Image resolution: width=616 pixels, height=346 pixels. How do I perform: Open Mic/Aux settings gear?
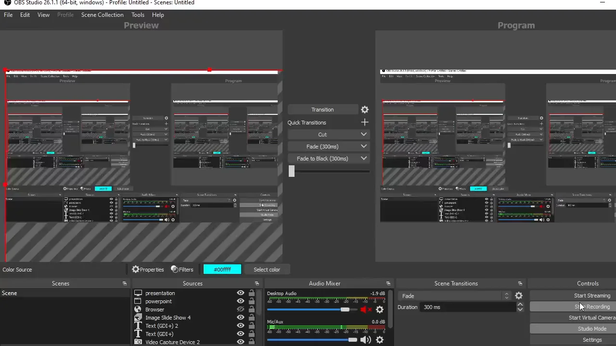pyautogui.click(x=380, y=340)
